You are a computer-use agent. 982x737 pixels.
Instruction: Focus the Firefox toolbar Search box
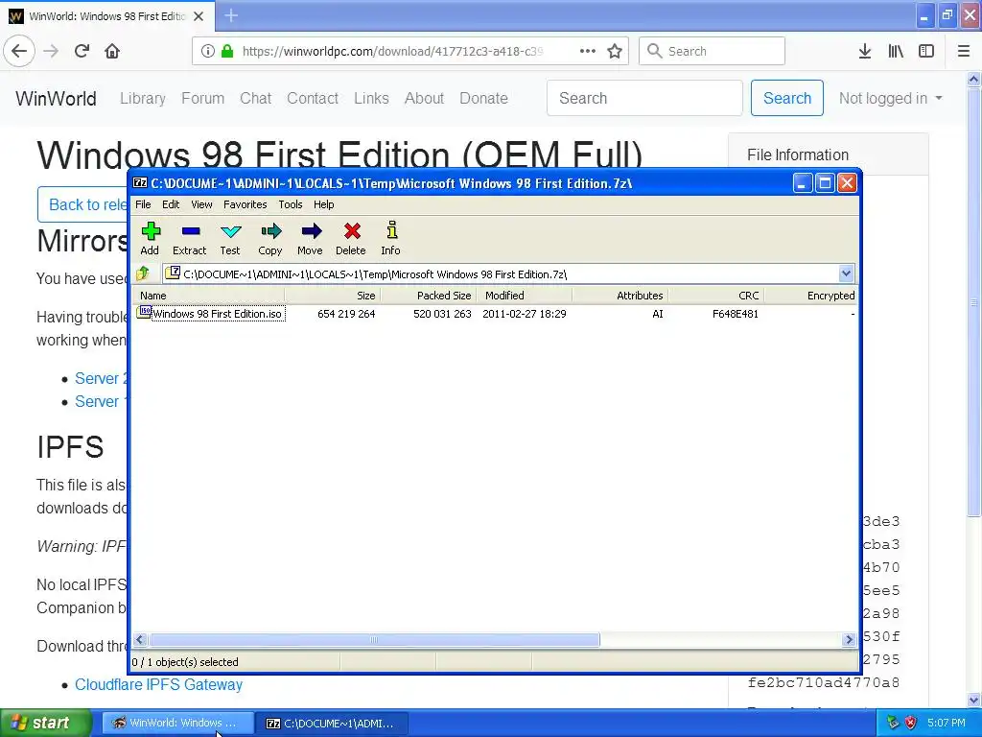713,51
